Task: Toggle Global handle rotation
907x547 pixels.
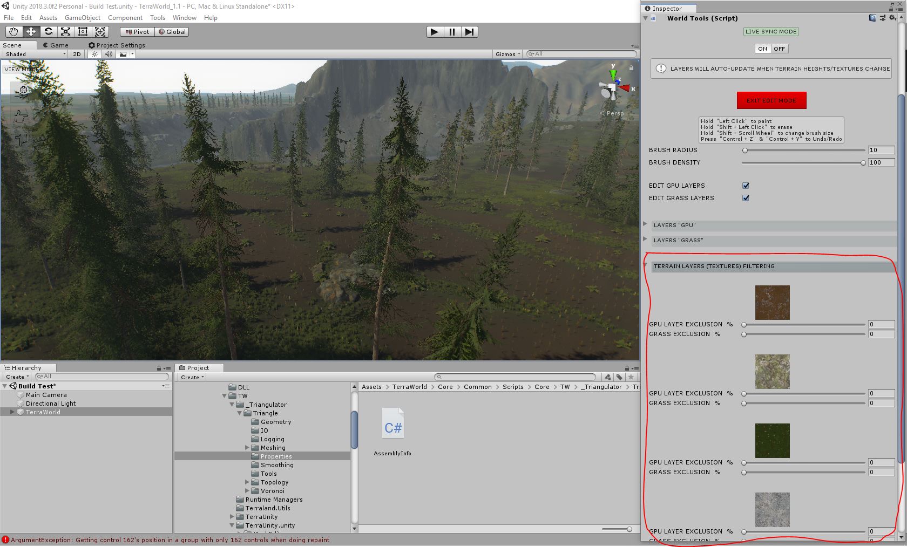Action: 172,32
